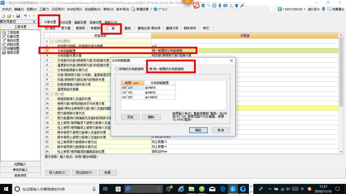
Task: Click the Undo arrow icon
Action: (25, 16)
